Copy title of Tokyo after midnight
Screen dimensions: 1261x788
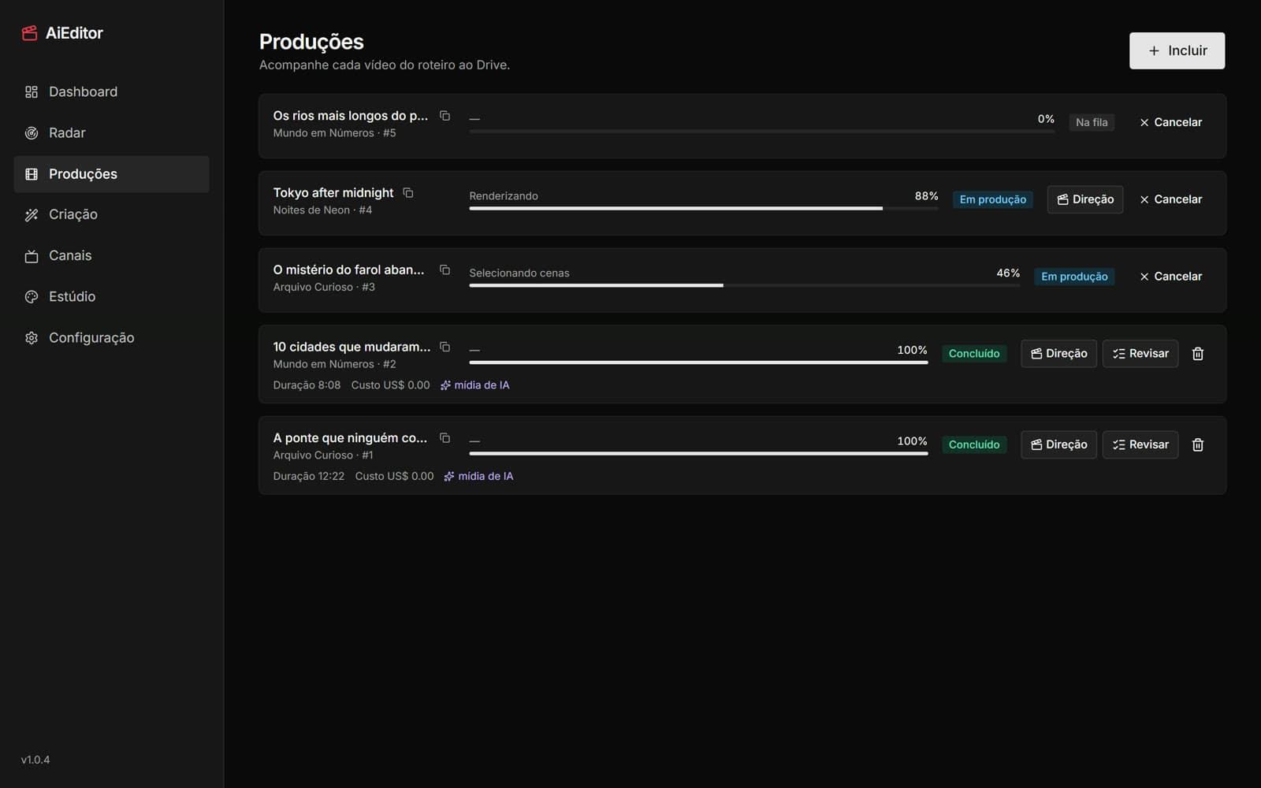tap(408, 193)
